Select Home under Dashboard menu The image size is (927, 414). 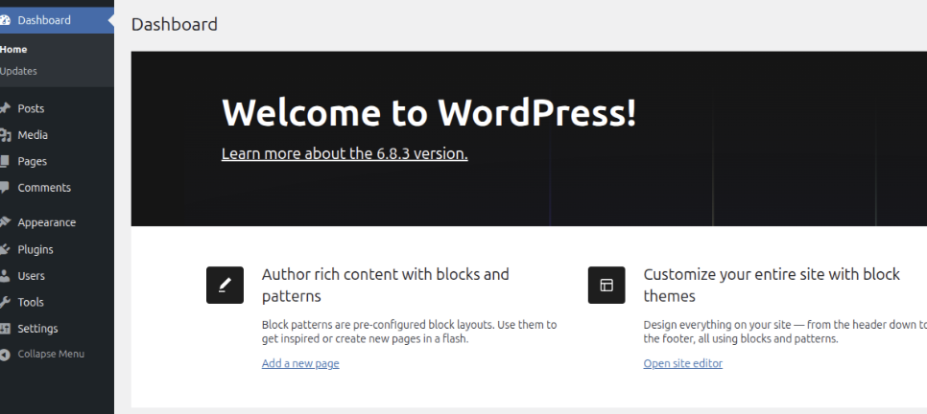(13, 50)
